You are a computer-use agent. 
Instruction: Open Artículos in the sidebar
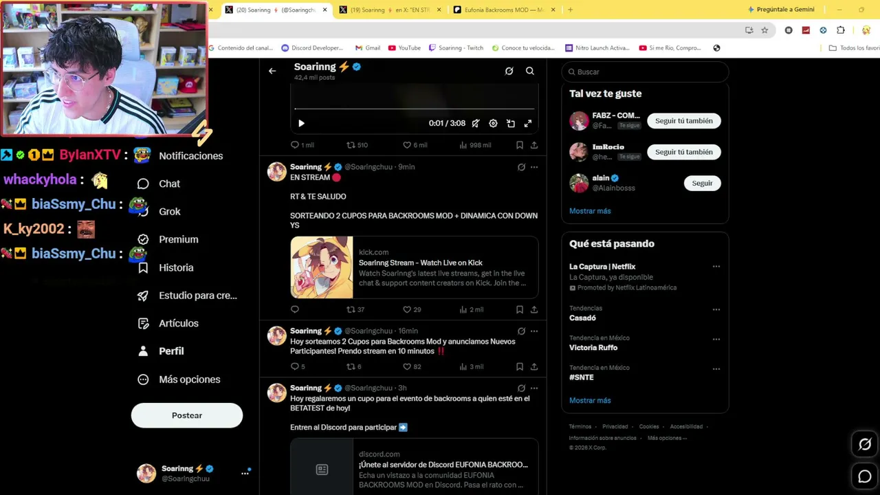point(168,323)
